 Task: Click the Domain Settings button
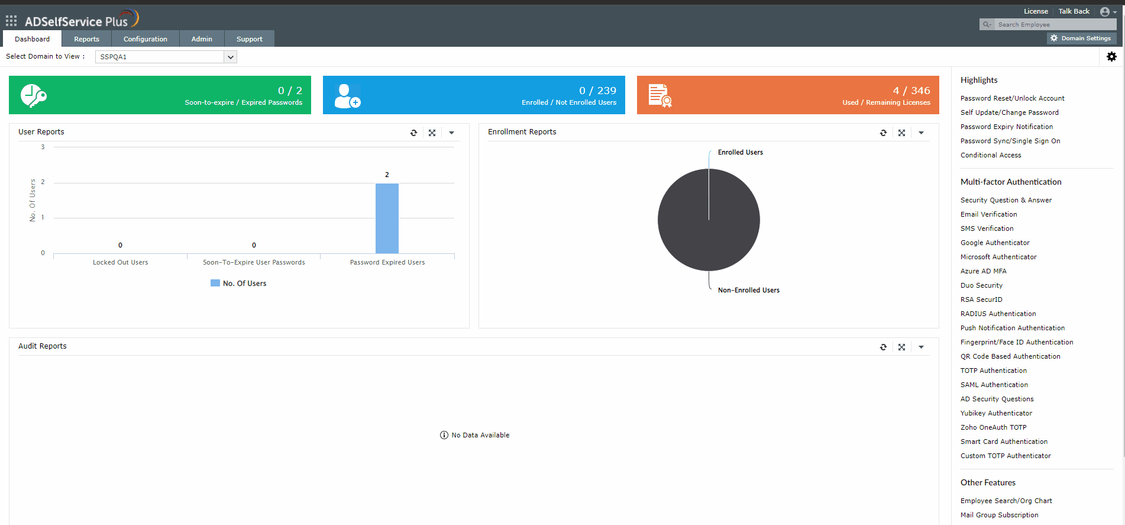pos(1081,38)
